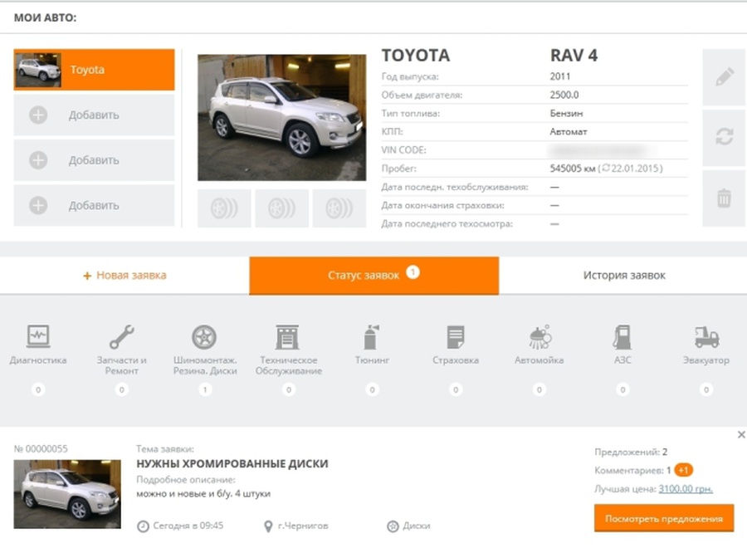Click the trash delete car icon

point(724,198)
